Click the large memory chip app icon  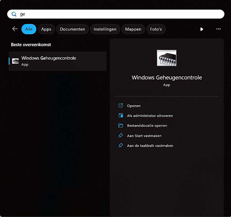167,58
